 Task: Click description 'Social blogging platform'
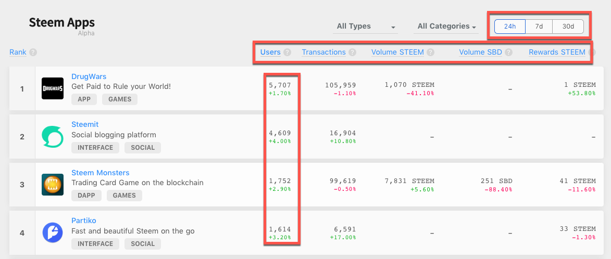pos(114,135)
